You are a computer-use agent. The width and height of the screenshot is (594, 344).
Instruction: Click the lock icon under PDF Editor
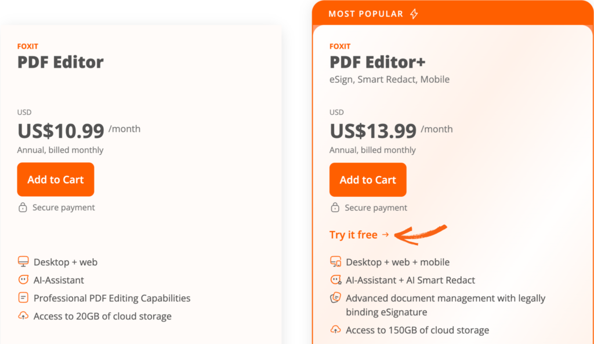(23, 207)
